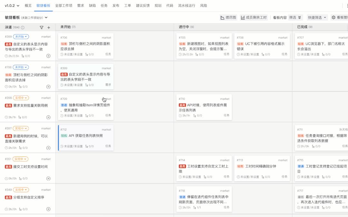348x217 pixels.
Task: Expand the v1.0.2 version dropdown
Action: pos(12,6)
